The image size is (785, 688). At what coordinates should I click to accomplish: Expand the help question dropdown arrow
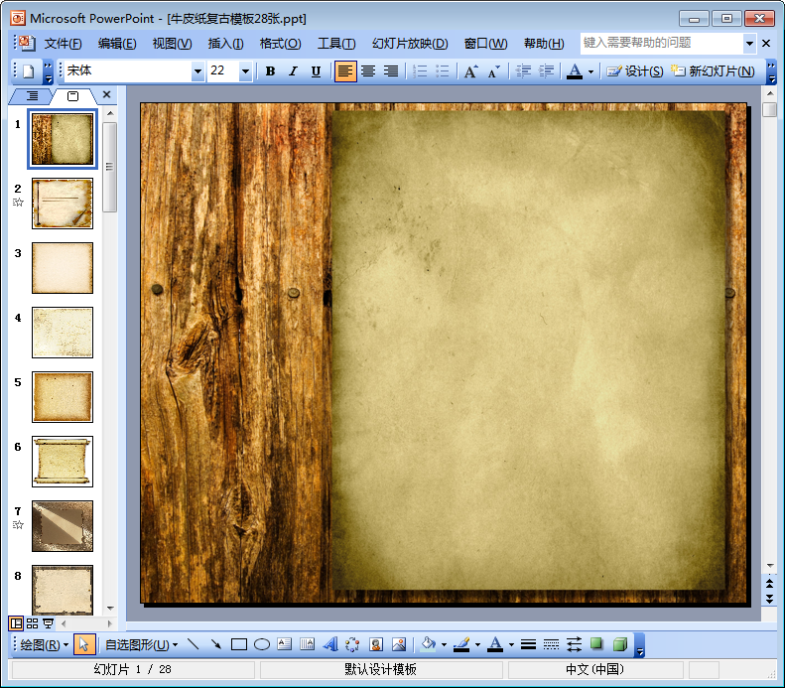coord(749,44)
